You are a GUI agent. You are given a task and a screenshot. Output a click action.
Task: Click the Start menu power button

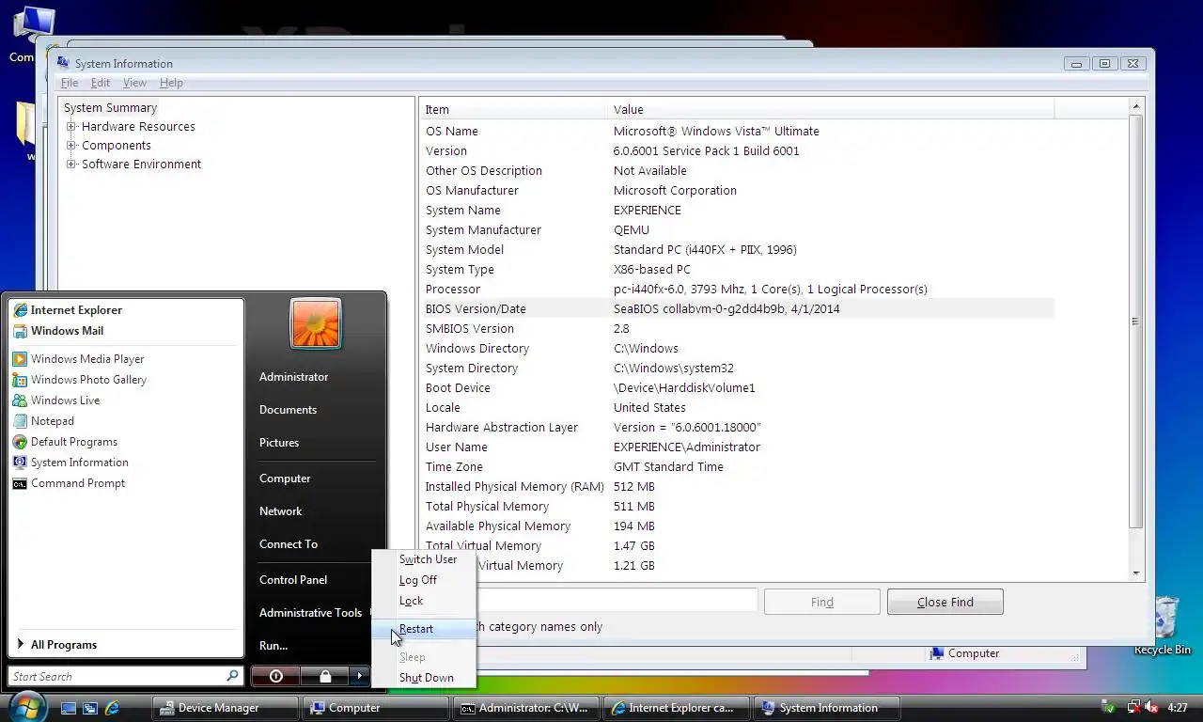point(275,676)
